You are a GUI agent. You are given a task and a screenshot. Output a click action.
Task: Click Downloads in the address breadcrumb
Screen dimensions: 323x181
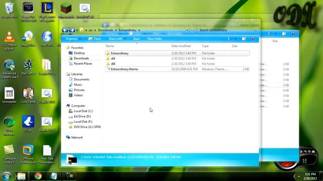[x=105, y=30]
